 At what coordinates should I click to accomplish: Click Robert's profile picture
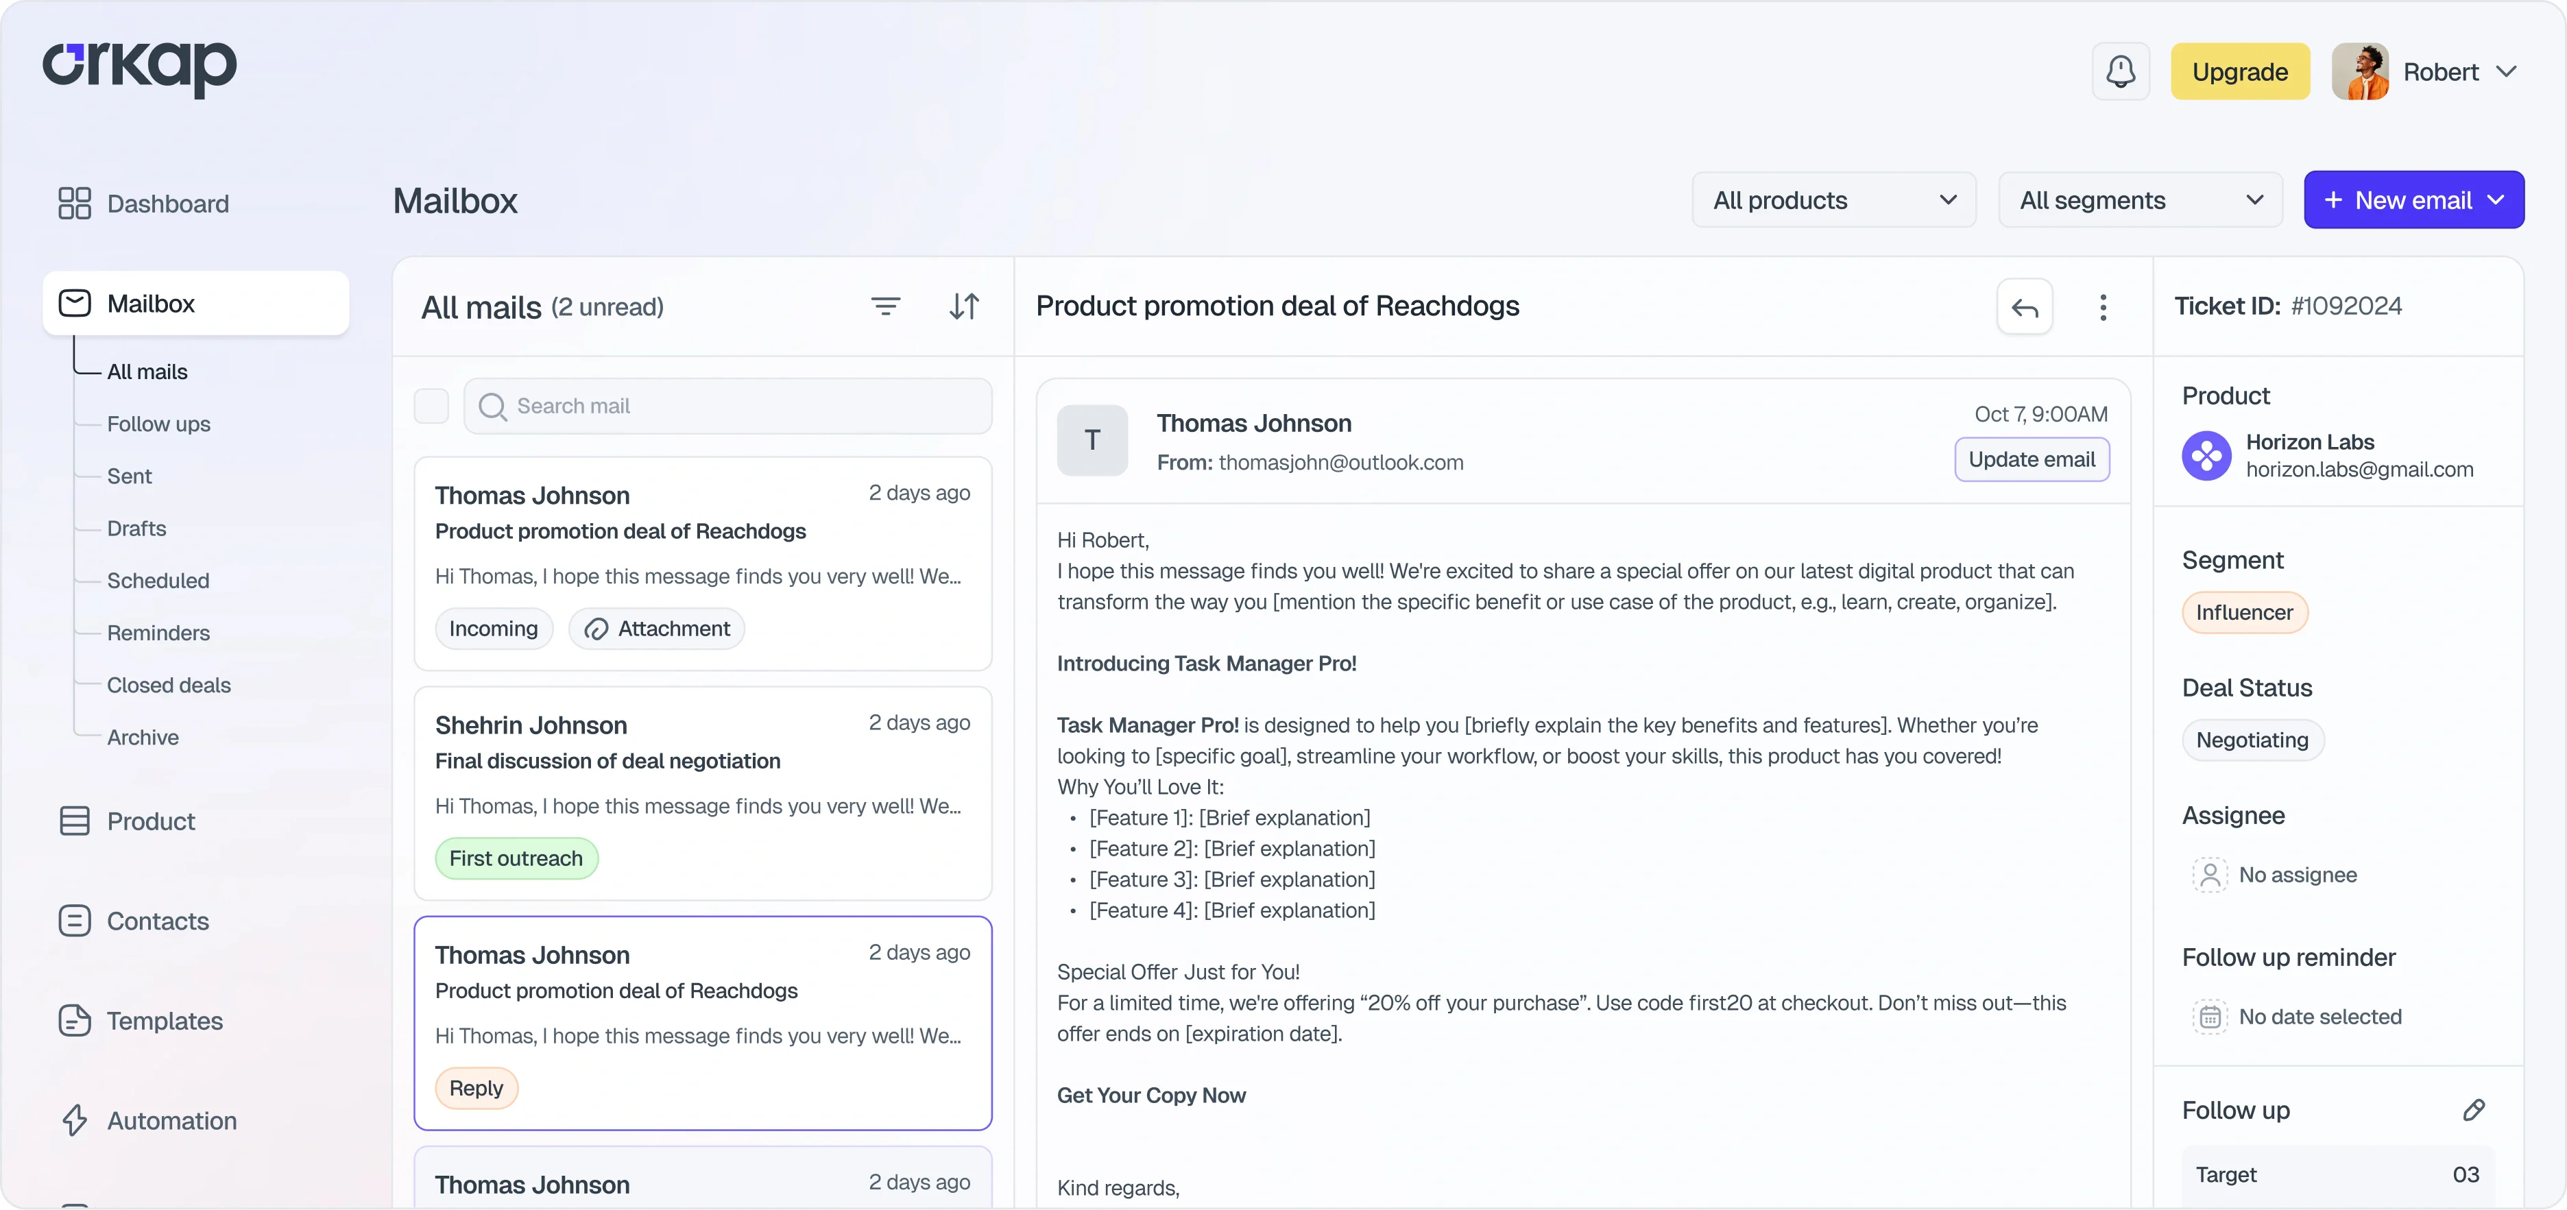(2360, 72)
